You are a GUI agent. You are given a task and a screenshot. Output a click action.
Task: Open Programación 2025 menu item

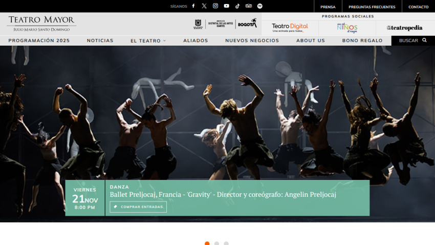click(39, 40)
